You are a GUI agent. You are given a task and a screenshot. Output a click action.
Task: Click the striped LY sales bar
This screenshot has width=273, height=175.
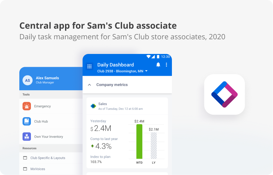(x=154, y=145)
